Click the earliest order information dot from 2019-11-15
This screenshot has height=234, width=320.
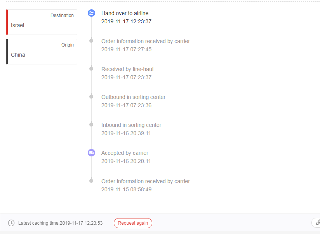(91, 181)
